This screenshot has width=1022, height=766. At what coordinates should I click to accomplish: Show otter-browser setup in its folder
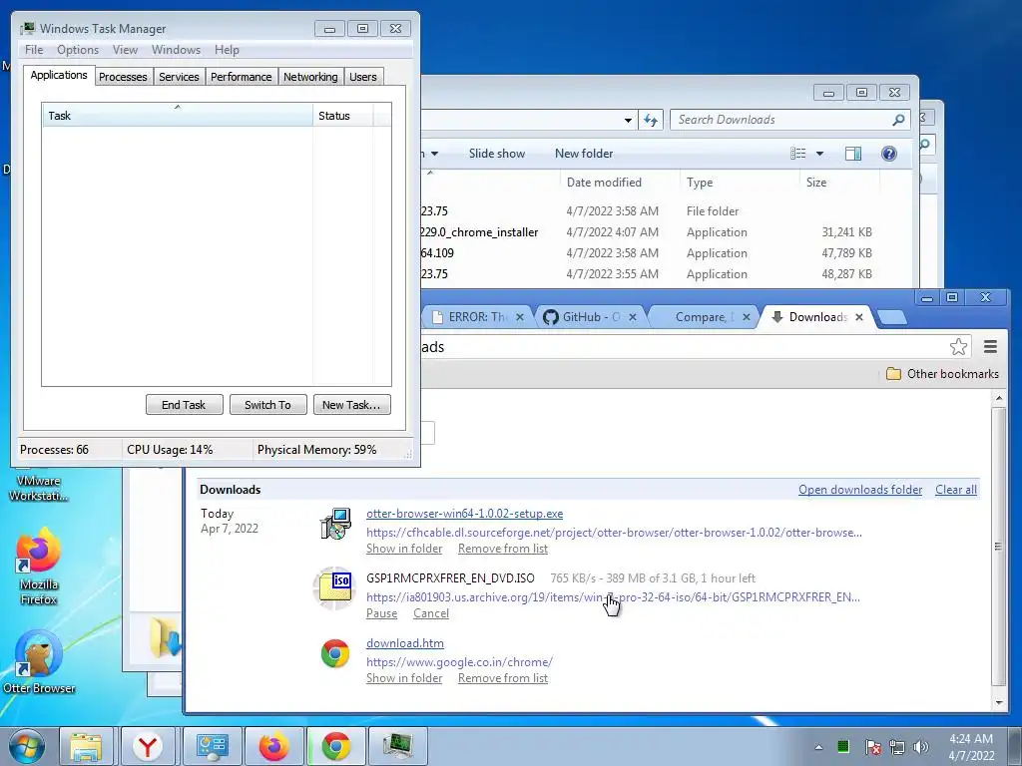coord(404,549)
